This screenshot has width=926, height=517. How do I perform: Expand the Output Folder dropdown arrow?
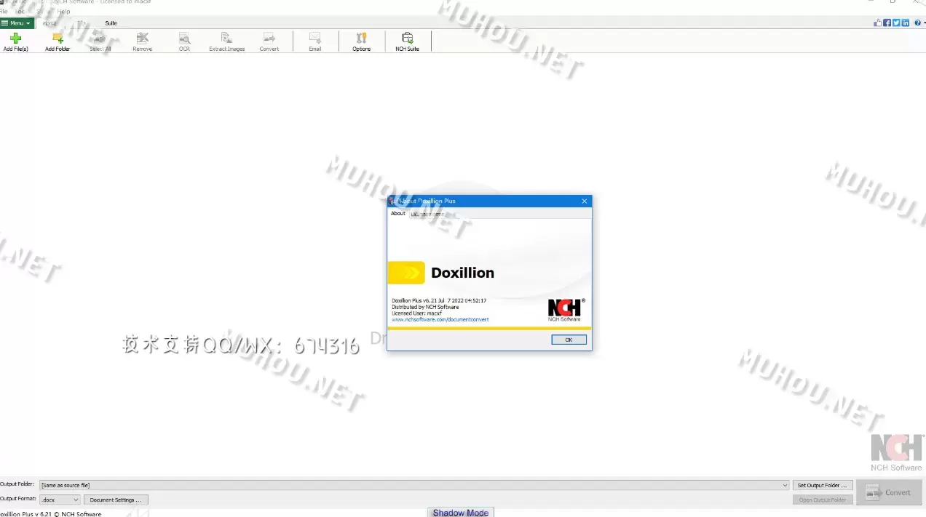pyautogui.click(x=784, y=485)
